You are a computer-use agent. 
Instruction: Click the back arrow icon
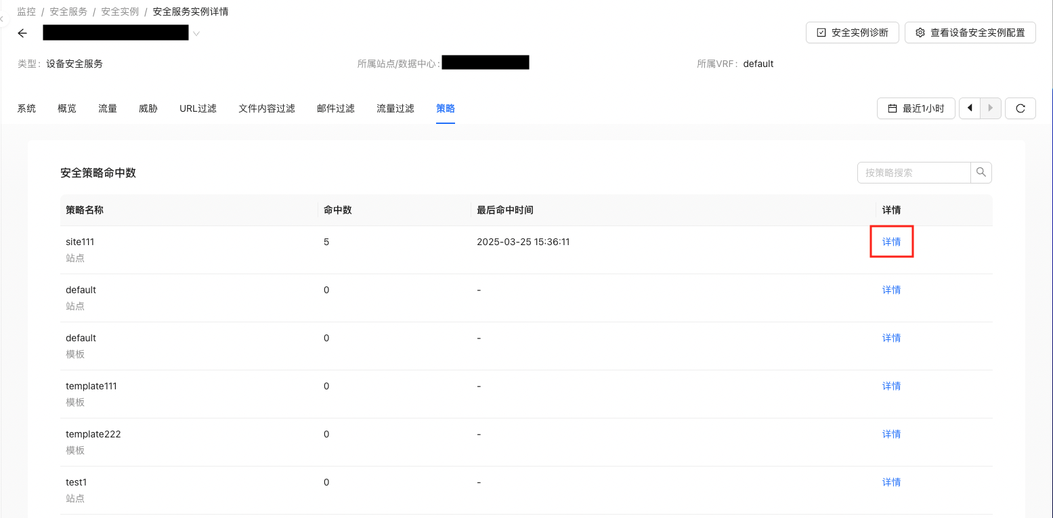pos(22,33)
